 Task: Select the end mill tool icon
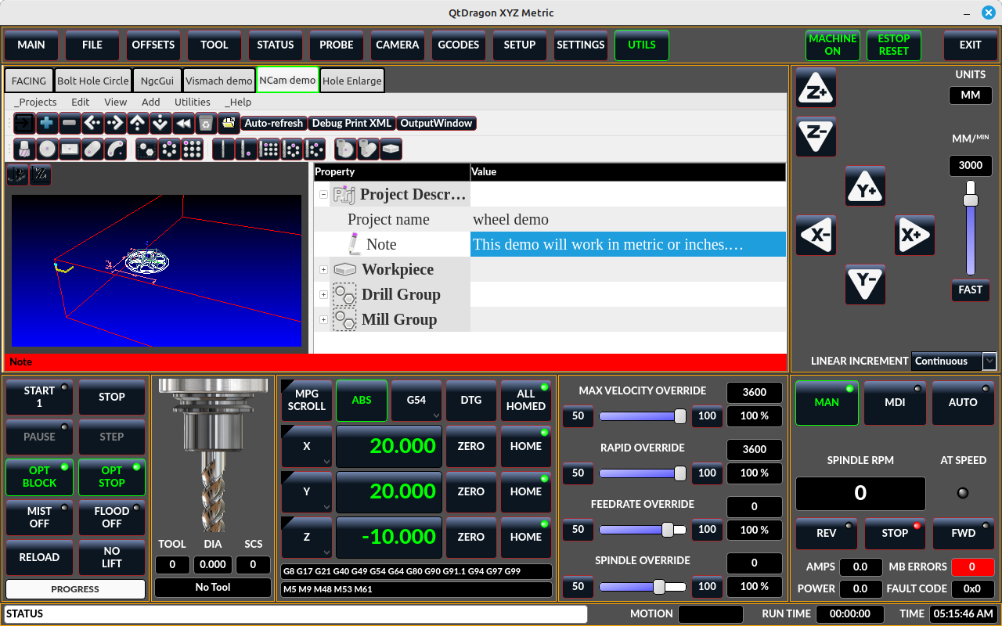pos(24,149)
